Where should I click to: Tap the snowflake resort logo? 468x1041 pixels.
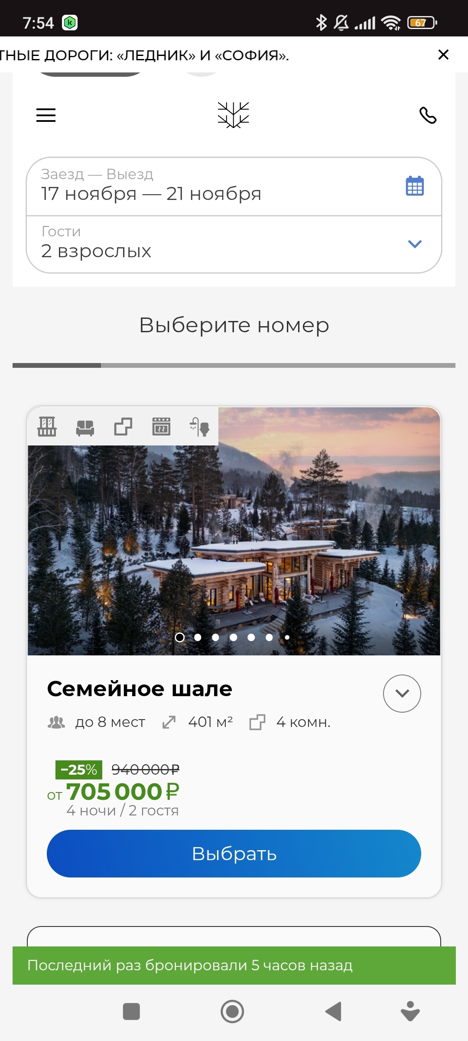click(234, 115)
